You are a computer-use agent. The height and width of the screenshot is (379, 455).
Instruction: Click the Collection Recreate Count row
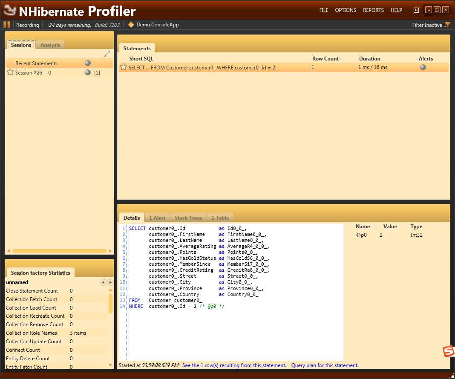(57, 316)
